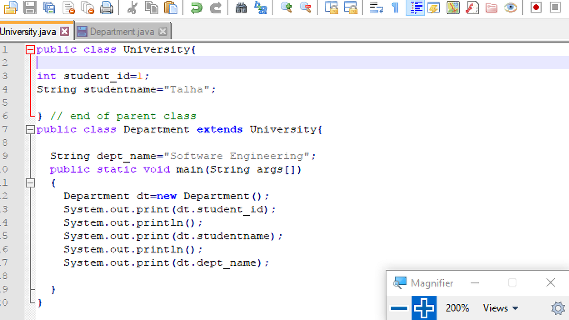Show the Document Map panel

pos(453,7)
